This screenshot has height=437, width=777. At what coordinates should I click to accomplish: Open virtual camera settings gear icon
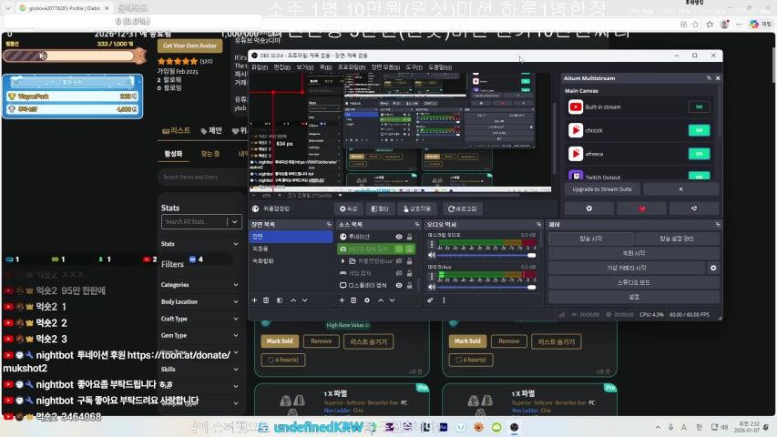pyautogui.click(x=713, y=268)
